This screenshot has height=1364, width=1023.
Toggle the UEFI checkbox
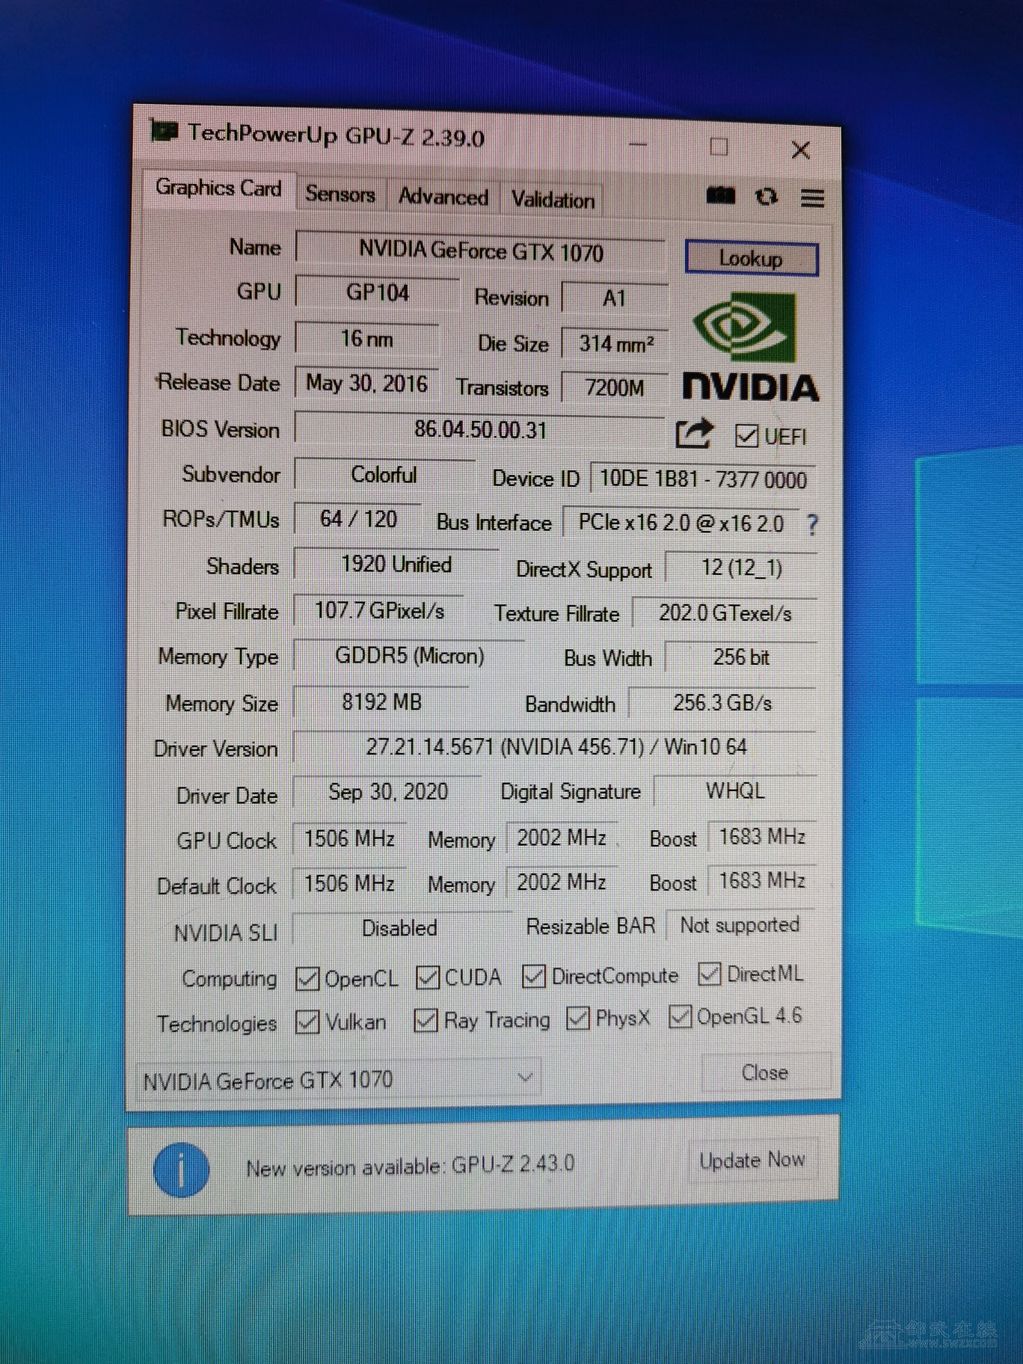coord(746,436)
